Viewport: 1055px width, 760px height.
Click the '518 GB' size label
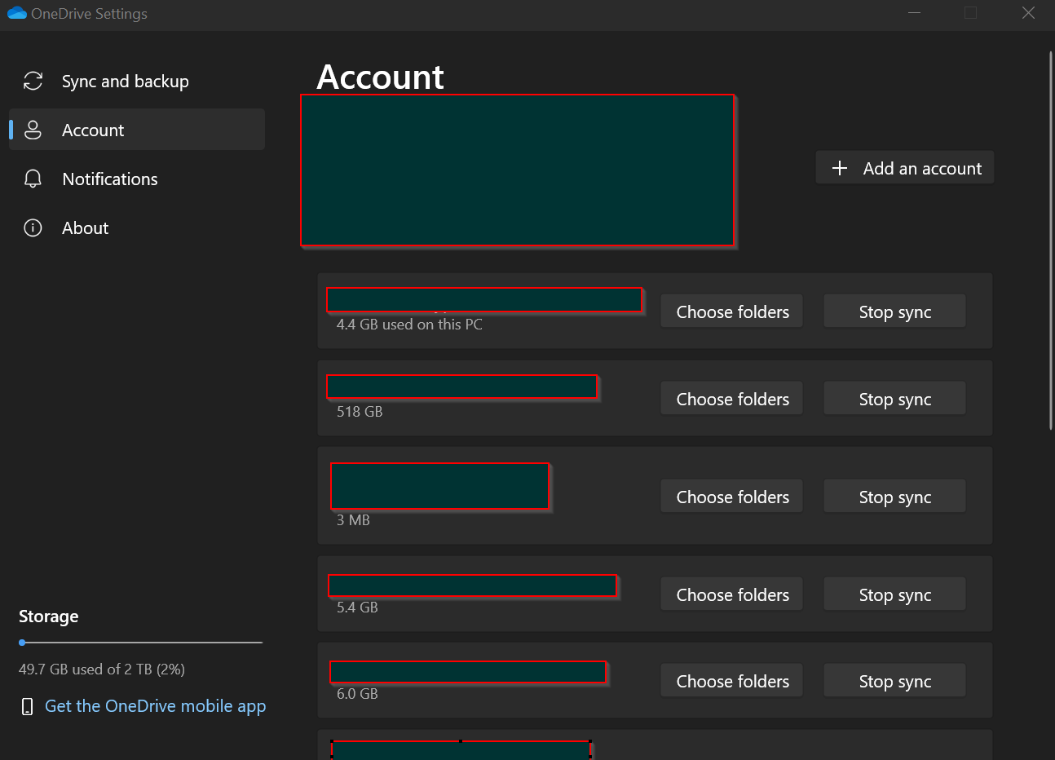click(x=360, y=412)
